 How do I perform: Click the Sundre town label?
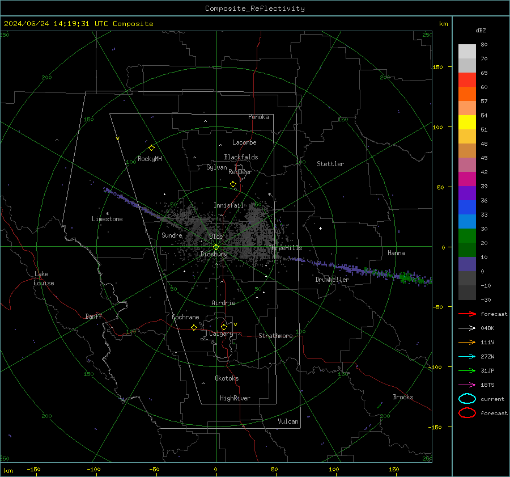(x=172, y=235)
